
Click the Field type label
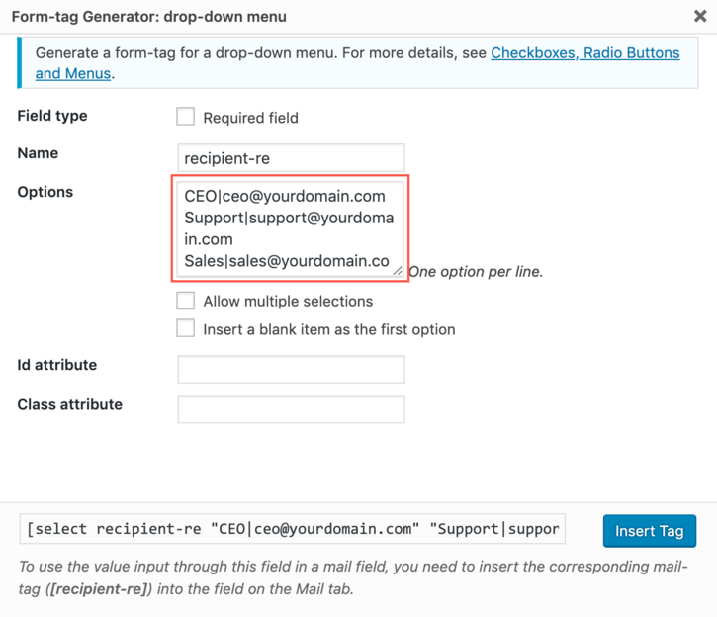pyautogui.click(x=52, y=116)
